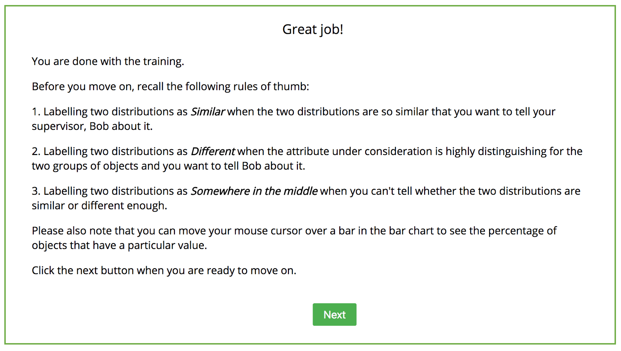Click the 'Great job!' heading
621x351 pixels.
(313, 29)
